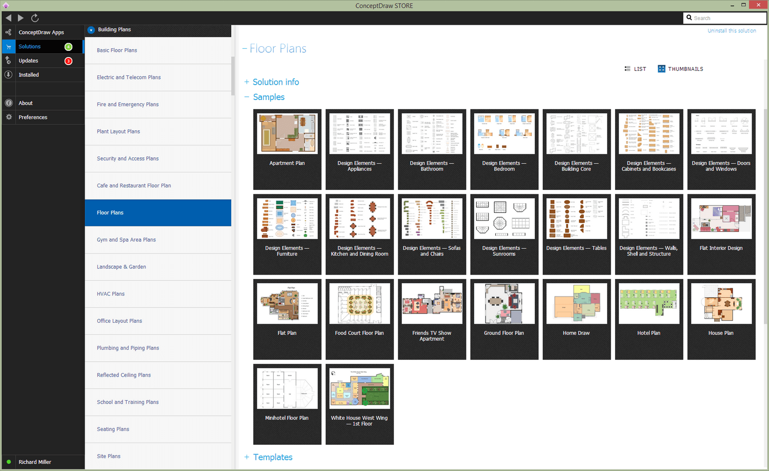Collapse the Floor Plans heading
The height and width of the screenshot is (471, 769).
(245, 49)
